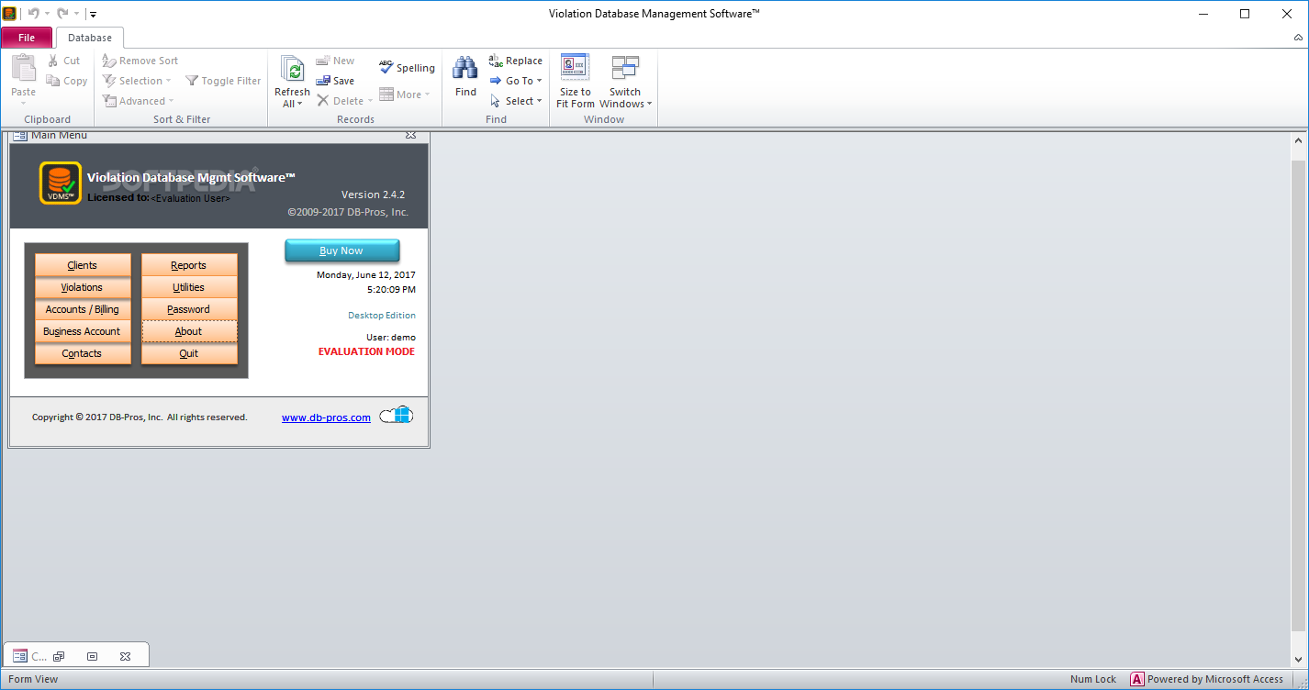The height and width of the screenshot is (690, 1309).
Task: Click the Desktop Edition text
Action: pos(382,315)
